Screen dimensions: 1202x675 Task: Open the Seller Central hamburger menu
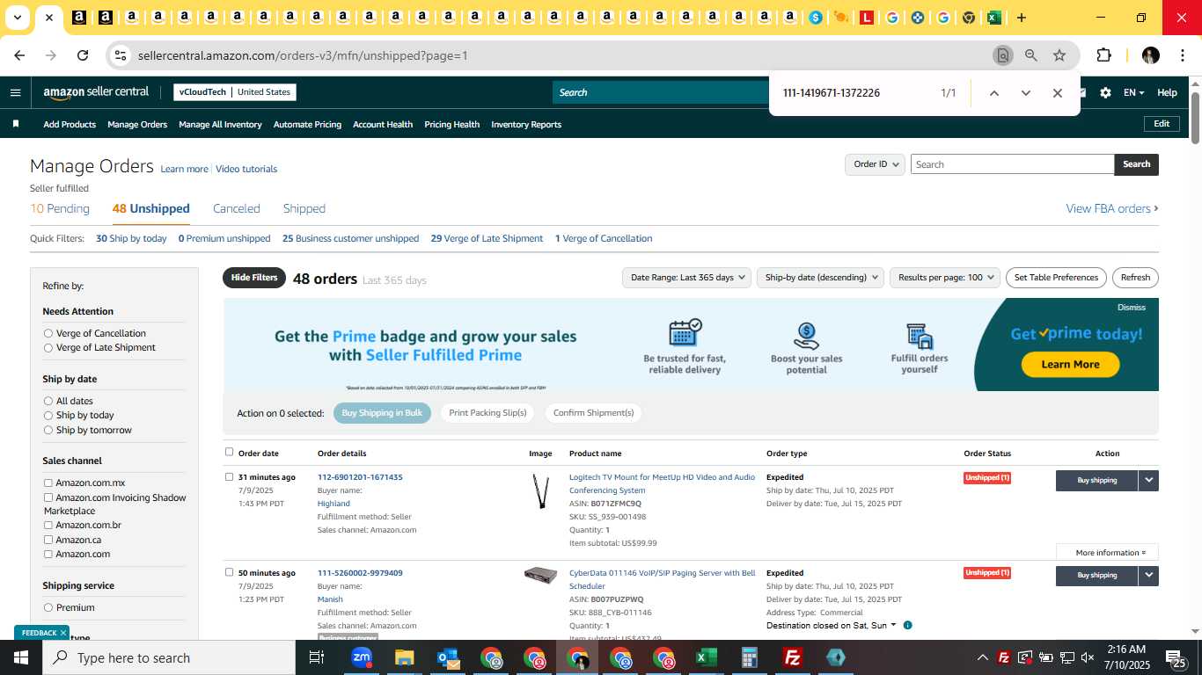point(15,92)
